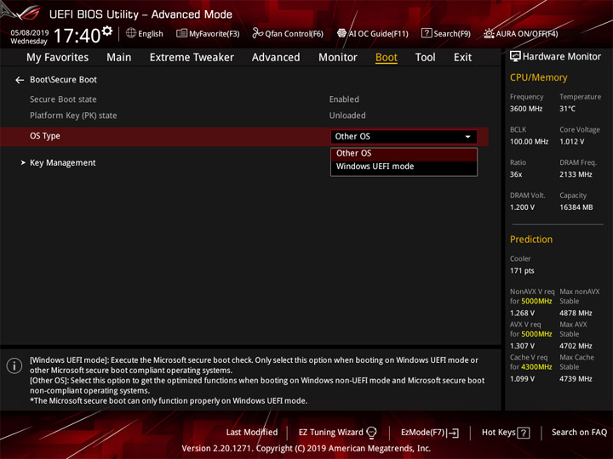Image resolution: width=613 pixels, height=459 pixels.
Task: Click Last Modified button
Action: 252,433
